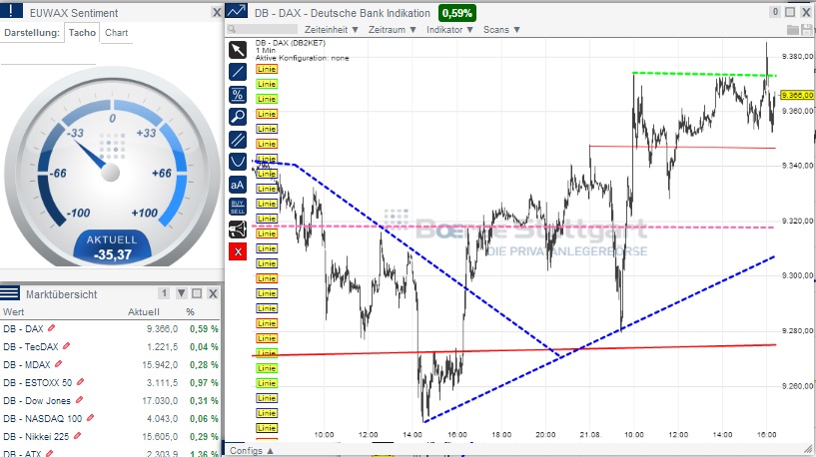
Task: Activate the magnifier zoom tool
Action: tap(238, 117)
